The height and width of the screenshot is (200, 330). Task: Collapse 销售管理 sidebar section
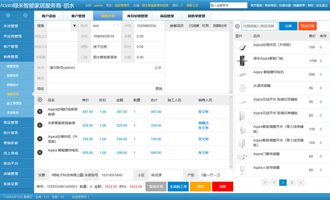coord(17,57)
